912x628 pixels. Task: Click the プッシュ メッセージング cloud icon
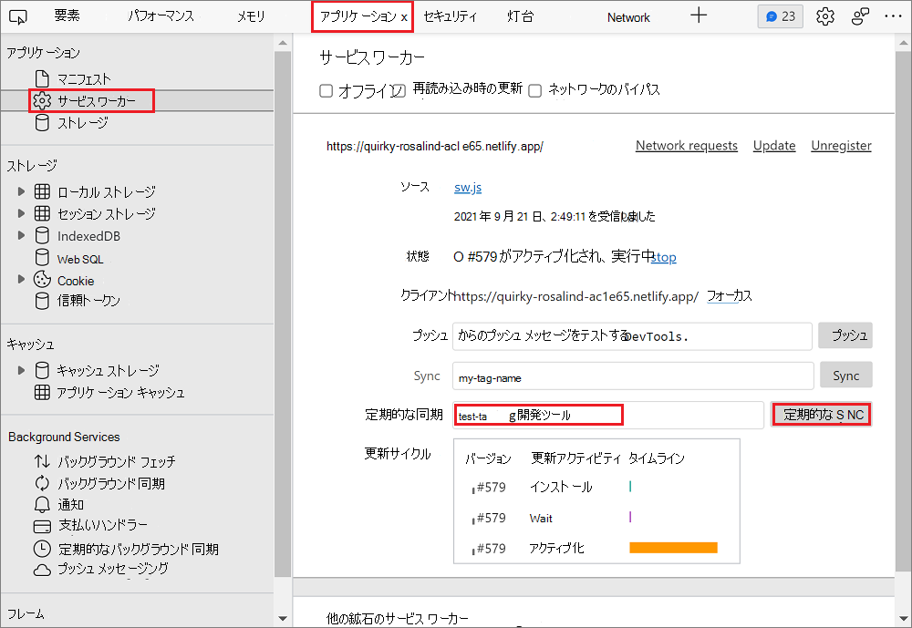coord(42,570)
